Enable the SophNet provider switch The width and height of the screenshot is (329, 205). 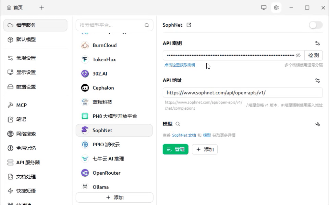tap(315, 25)
